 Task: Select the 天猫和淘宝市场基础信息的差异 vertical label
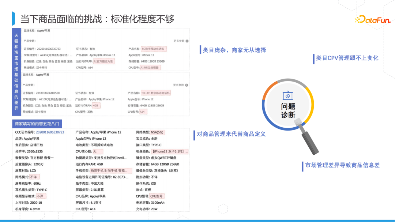(x=16, y=72)
